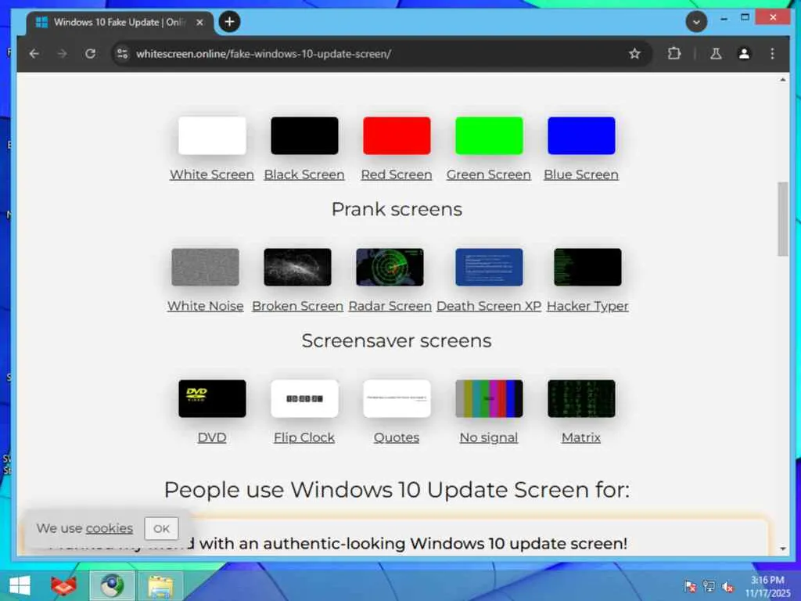Open the browser three-dot menu

[x=772, y=54]
